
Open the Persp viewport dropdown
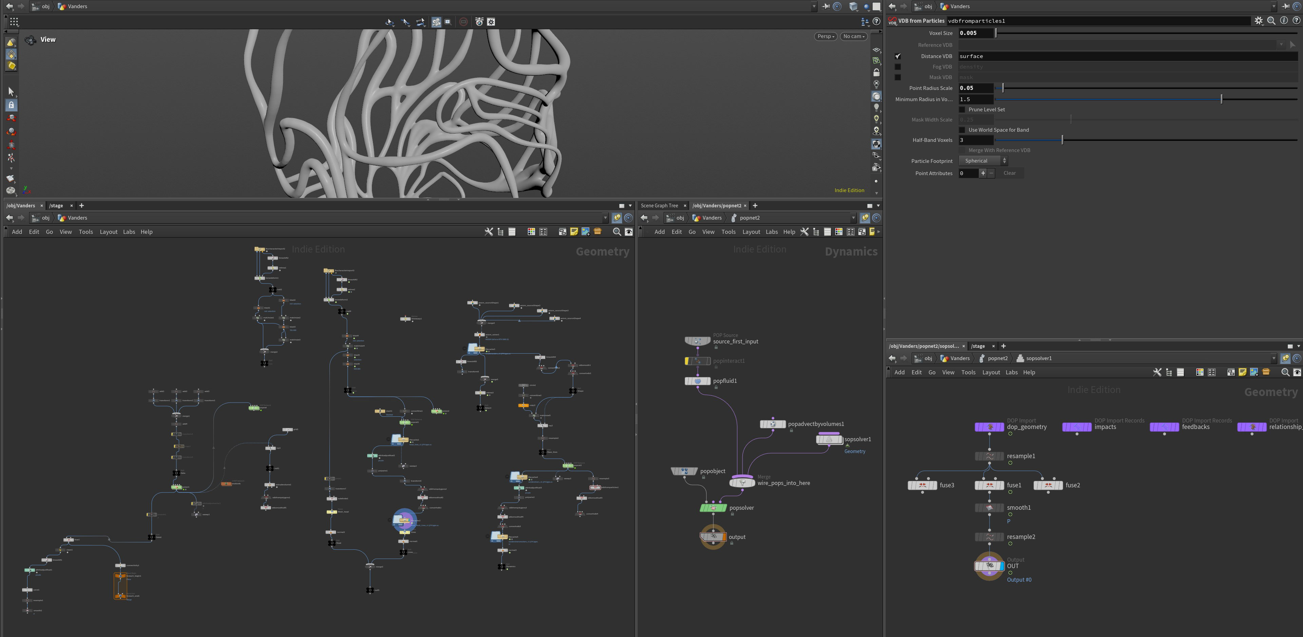[x=826, y=36]
